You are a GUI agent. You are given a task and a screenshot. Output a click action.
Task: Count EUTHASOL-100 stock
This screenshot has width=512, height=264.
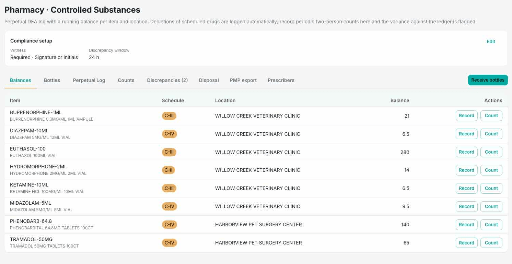coord(491,152)
